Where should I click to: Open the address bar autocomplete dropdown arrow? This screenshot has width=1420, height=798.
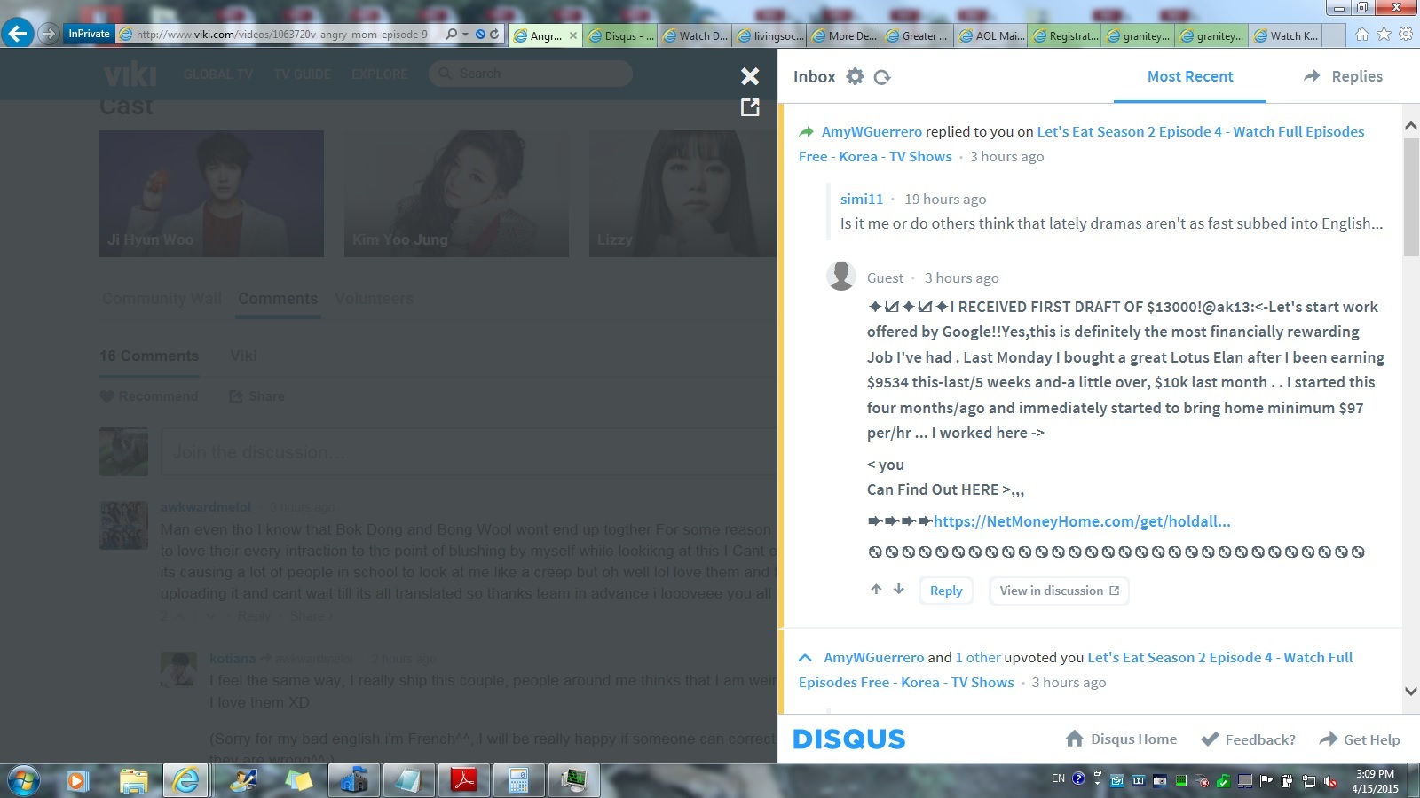(465, 35)
